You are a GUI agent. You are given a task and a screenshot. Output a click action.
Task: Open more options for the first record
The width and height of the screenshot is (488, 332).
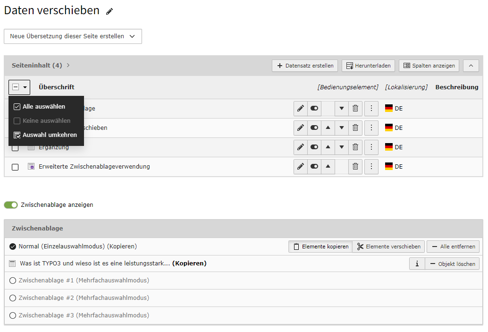point(371,108)
